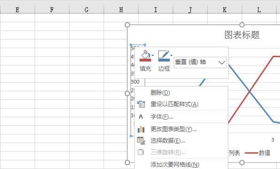
Task: Click the horizontal axis label 3
Action: tap(272, 140)
